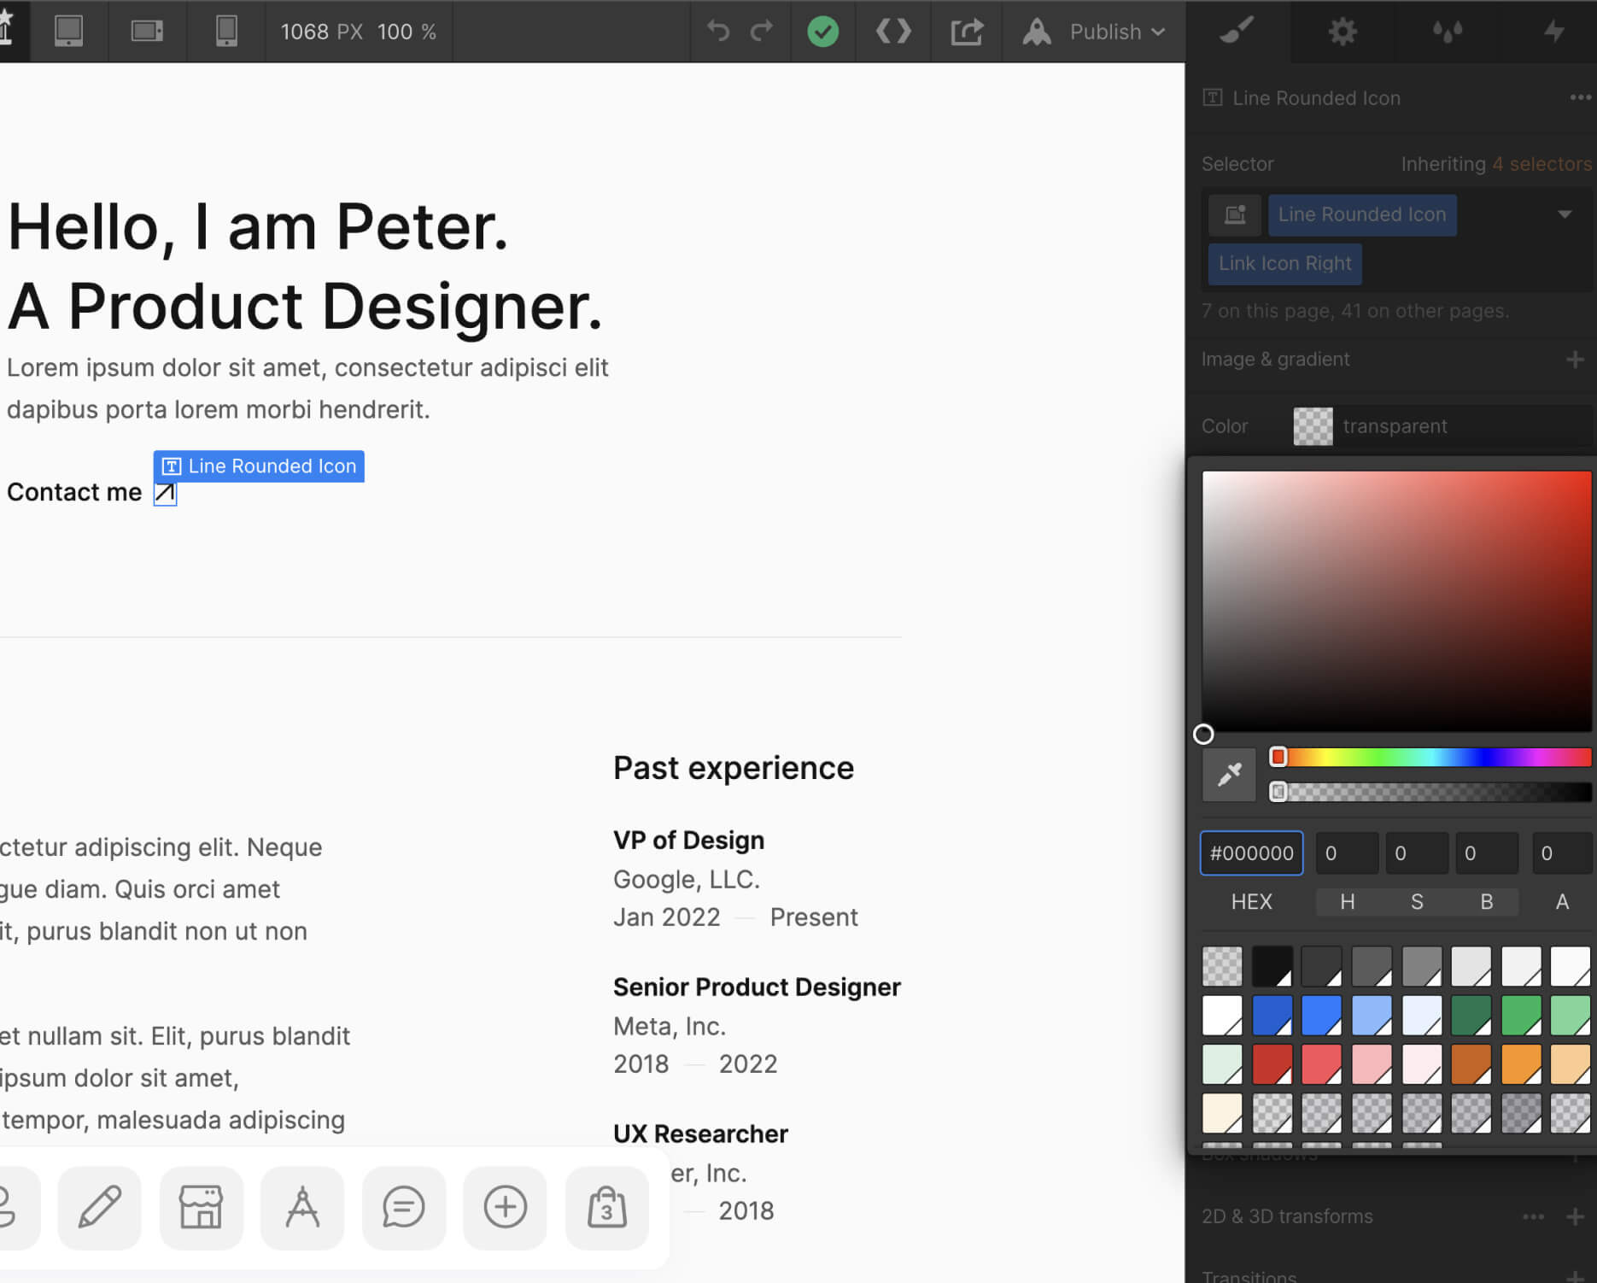Image resolution: width=1597 pixels, height=1283 pixels.
Task: Activate the eyedropper color sampling tool
Action: [x=1228, y=774]
